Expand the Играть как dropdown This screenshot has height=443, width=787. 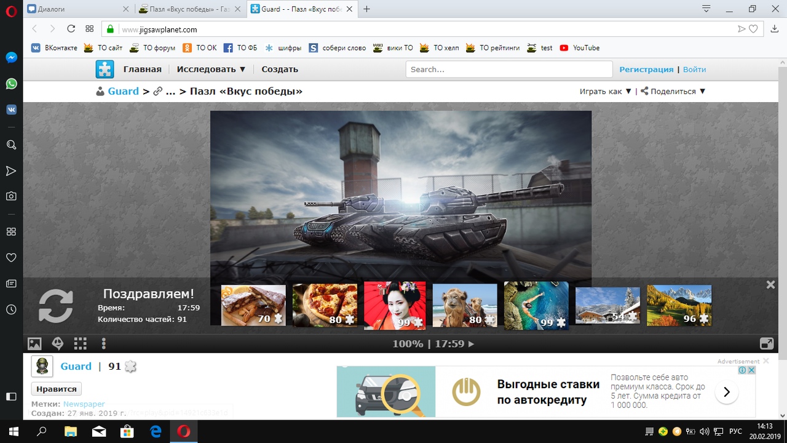click(606, 91)
